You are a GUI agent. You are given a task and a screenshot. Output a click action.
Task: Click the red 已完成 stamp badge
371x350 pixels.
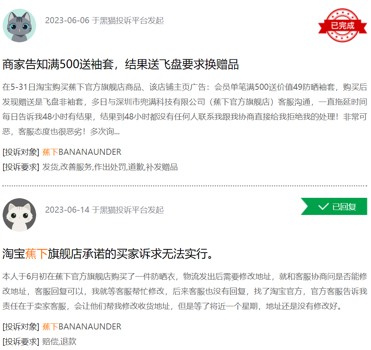342,25
